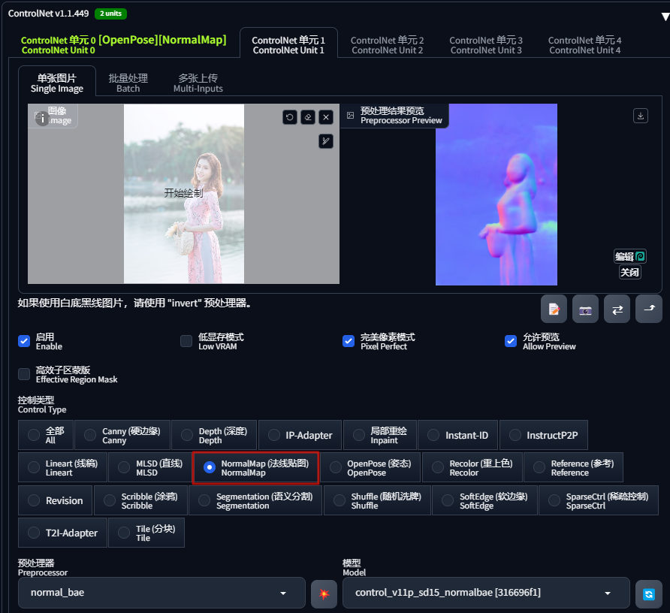This screenshot has width=670, height=613.
Task: Select Canny control type
Action: coord(122,435)
